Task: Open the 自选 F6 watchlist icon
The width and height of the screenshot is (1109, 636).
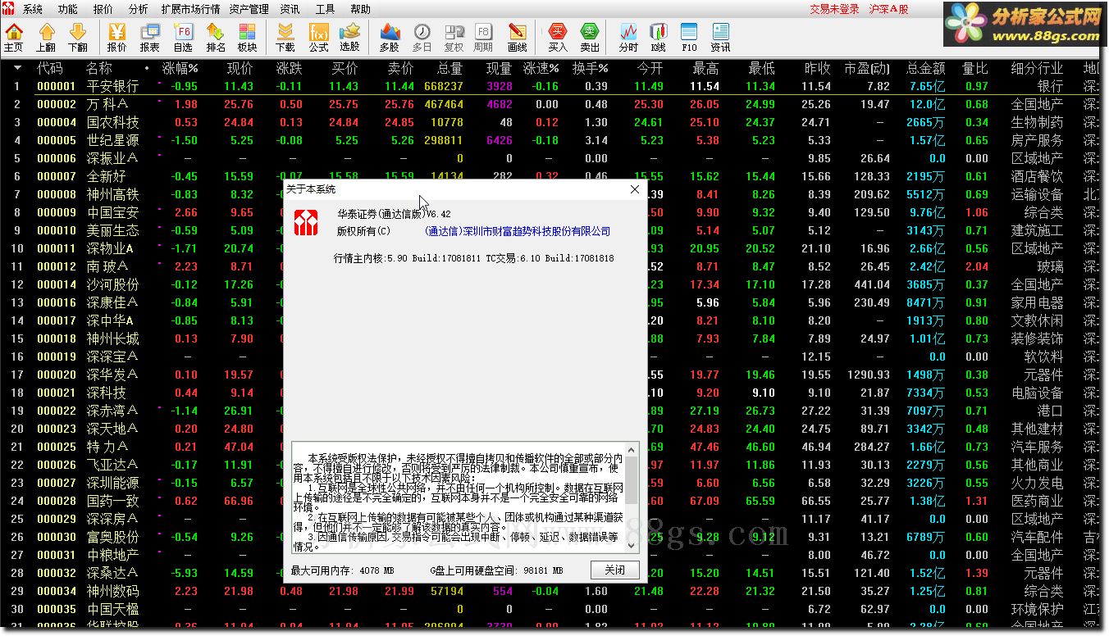Action: pyautogui.click(x=183, y=38)
